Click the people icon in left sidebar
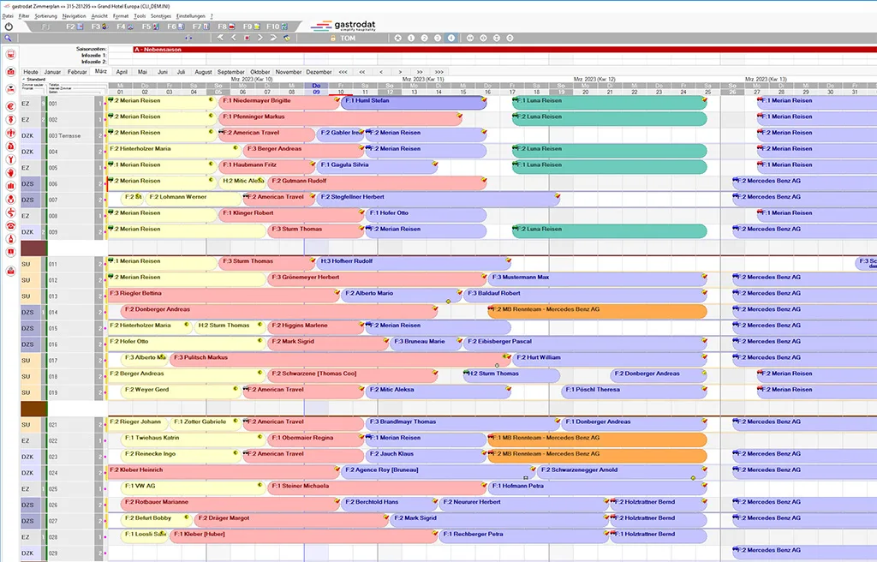 [10, 133]
